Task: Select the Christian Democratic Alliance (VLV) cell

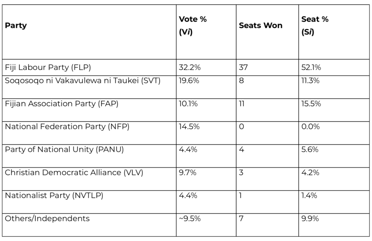Action: point(74,172)
